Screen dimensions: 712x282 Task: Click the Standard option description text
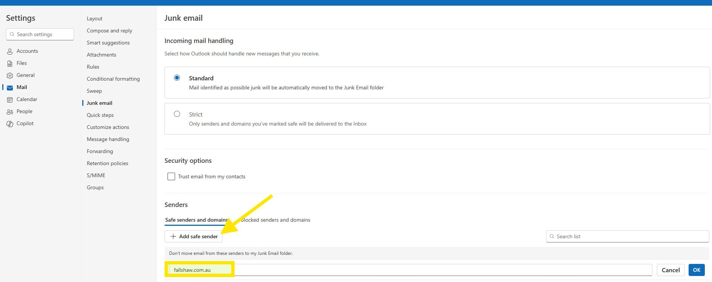pyautogui.click(x=286, y=87)
